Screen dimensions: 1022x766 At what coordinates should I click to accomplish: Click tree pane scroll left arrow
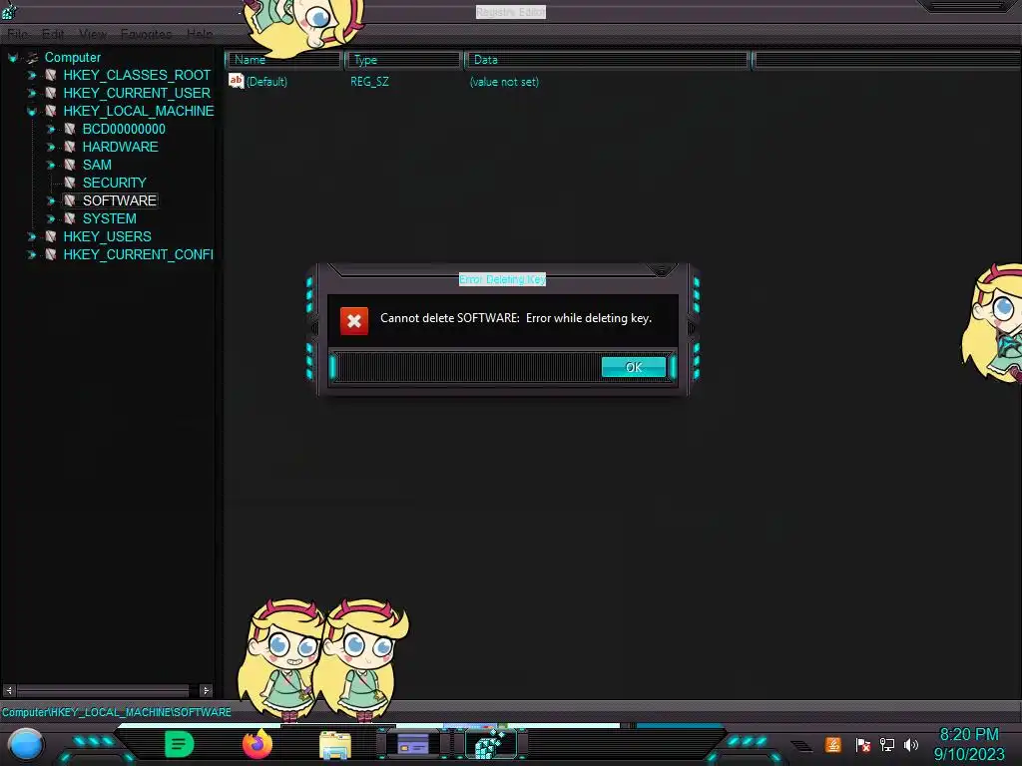tap(9, 690)
